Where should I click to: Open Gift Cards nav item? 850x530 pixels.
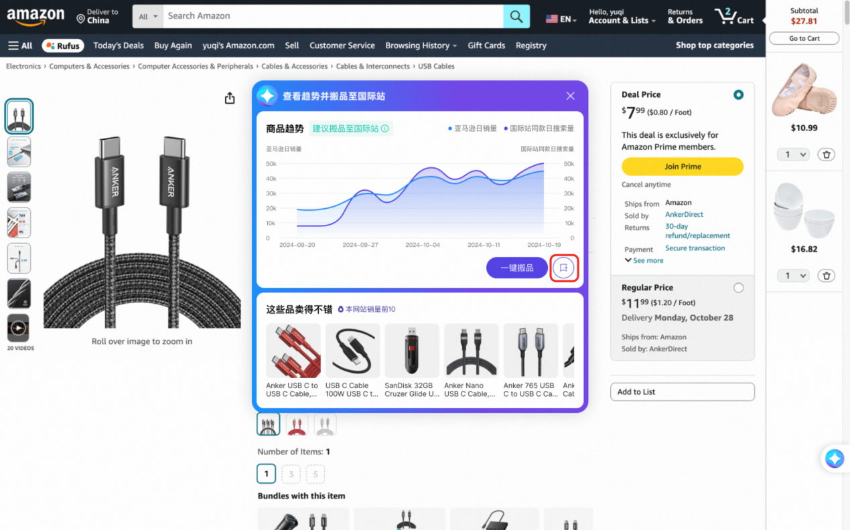tap(486, 46)
